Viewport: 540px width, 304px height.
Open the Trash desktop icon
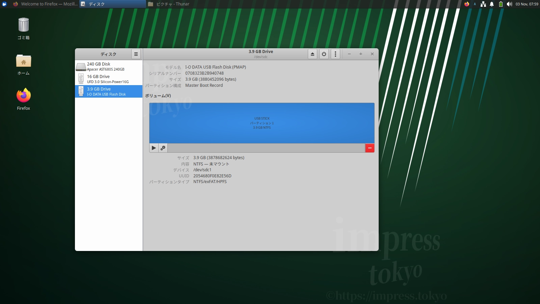coord(24,29)
